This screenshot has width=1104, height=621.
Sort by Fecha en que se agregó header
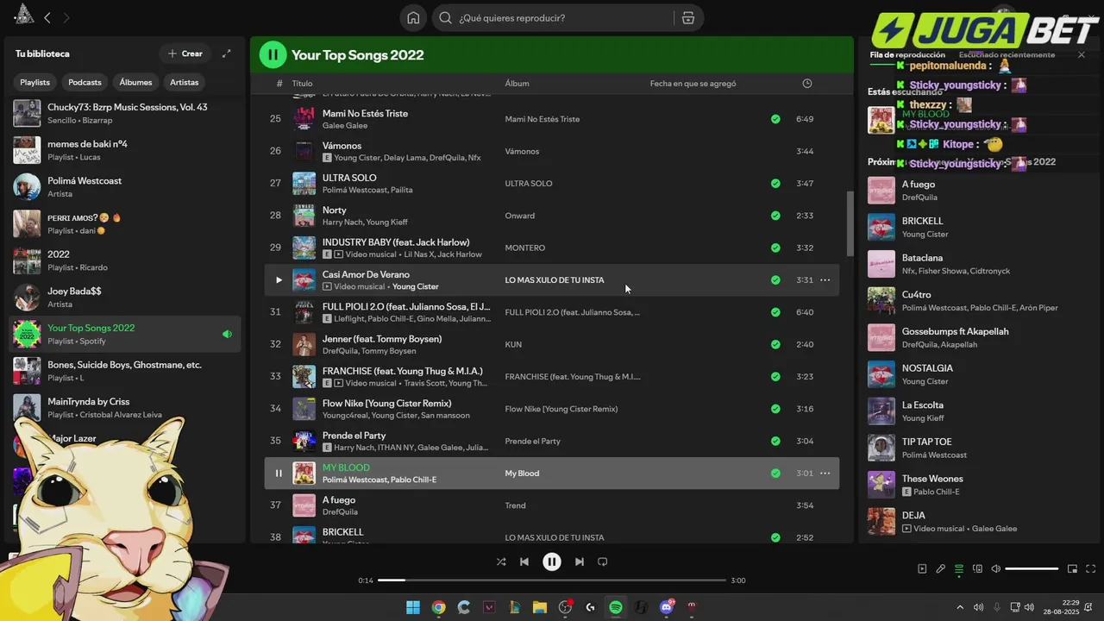pos(693,84)
